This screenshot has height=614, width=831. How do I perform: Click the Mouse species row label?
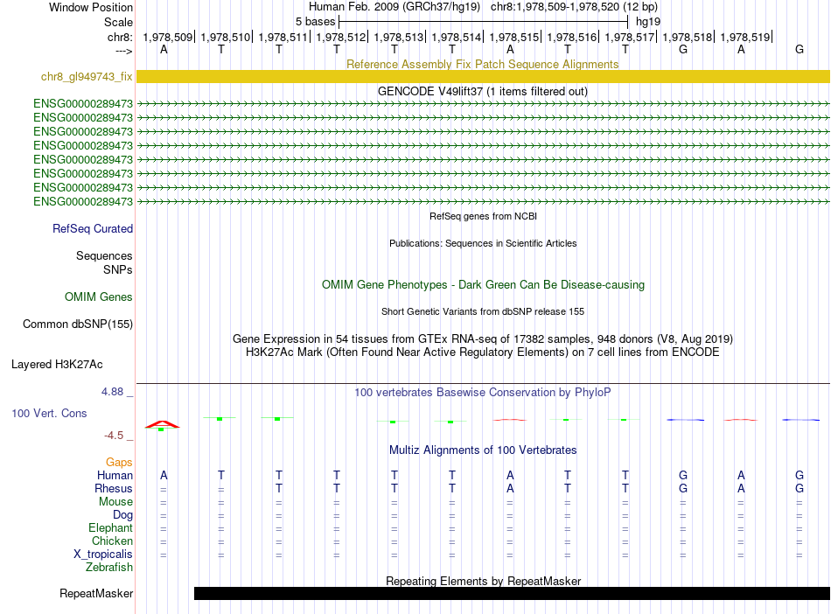[115, 501]
